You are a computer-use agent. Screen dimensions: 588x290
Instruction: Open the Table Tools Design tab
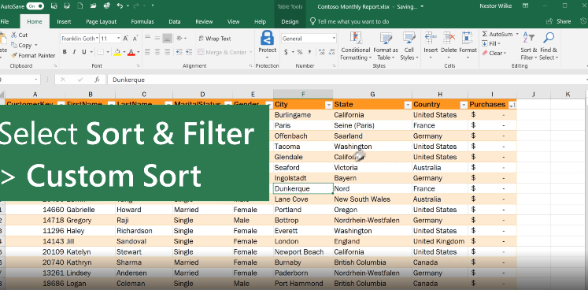pos(290,21)
